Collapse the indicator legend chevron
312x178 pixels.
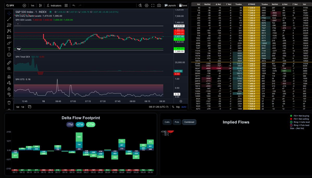pyautogui.click(x=18, y=24)
